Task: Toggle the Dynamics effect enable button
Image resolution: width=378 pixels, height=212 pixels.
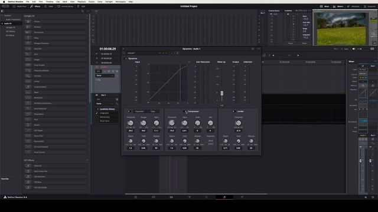Action: [125, 58]
